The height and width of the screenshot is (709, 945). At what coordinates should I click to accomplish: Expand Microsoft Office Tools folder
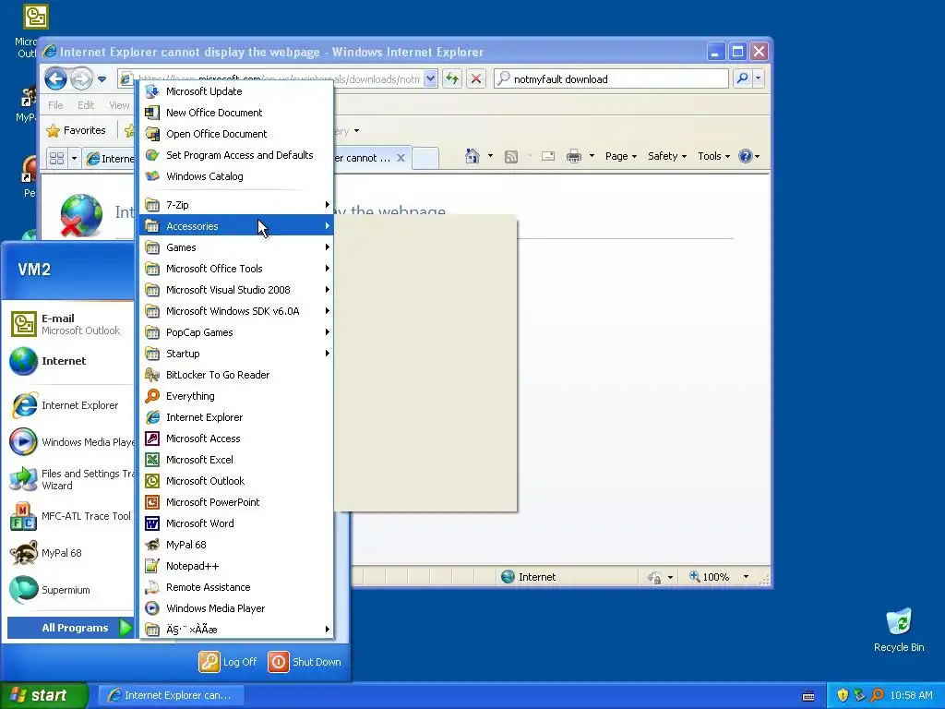[236, 269]
